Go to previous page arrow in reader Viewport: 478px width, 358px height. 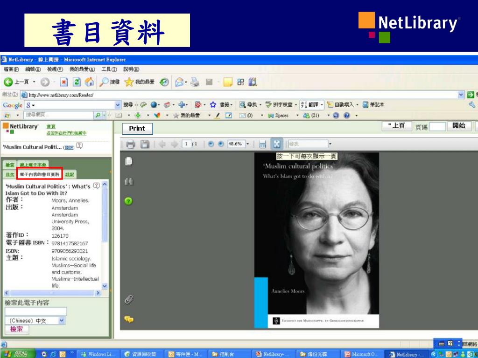coord(162,144)
